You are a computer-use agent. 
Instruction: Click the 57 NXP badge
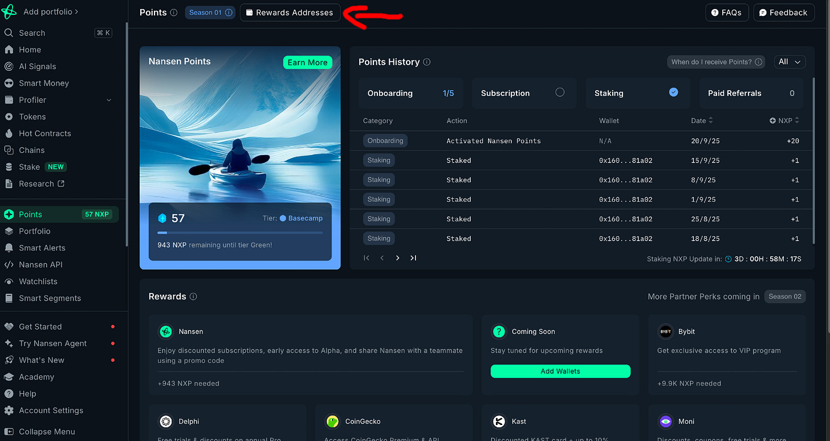click(x=97, y=214)
